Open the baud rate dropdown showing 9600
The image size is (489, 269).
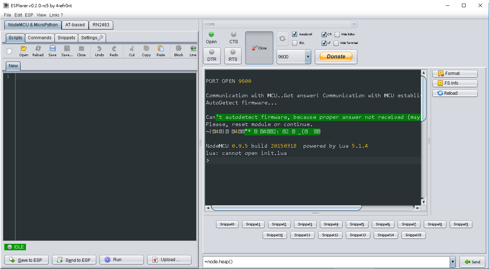(308, 57)
